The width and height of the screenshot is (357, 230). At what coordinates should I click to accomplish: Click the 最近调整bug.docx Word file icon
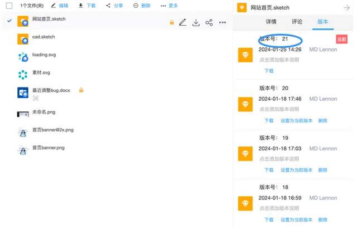click(23, 93)
